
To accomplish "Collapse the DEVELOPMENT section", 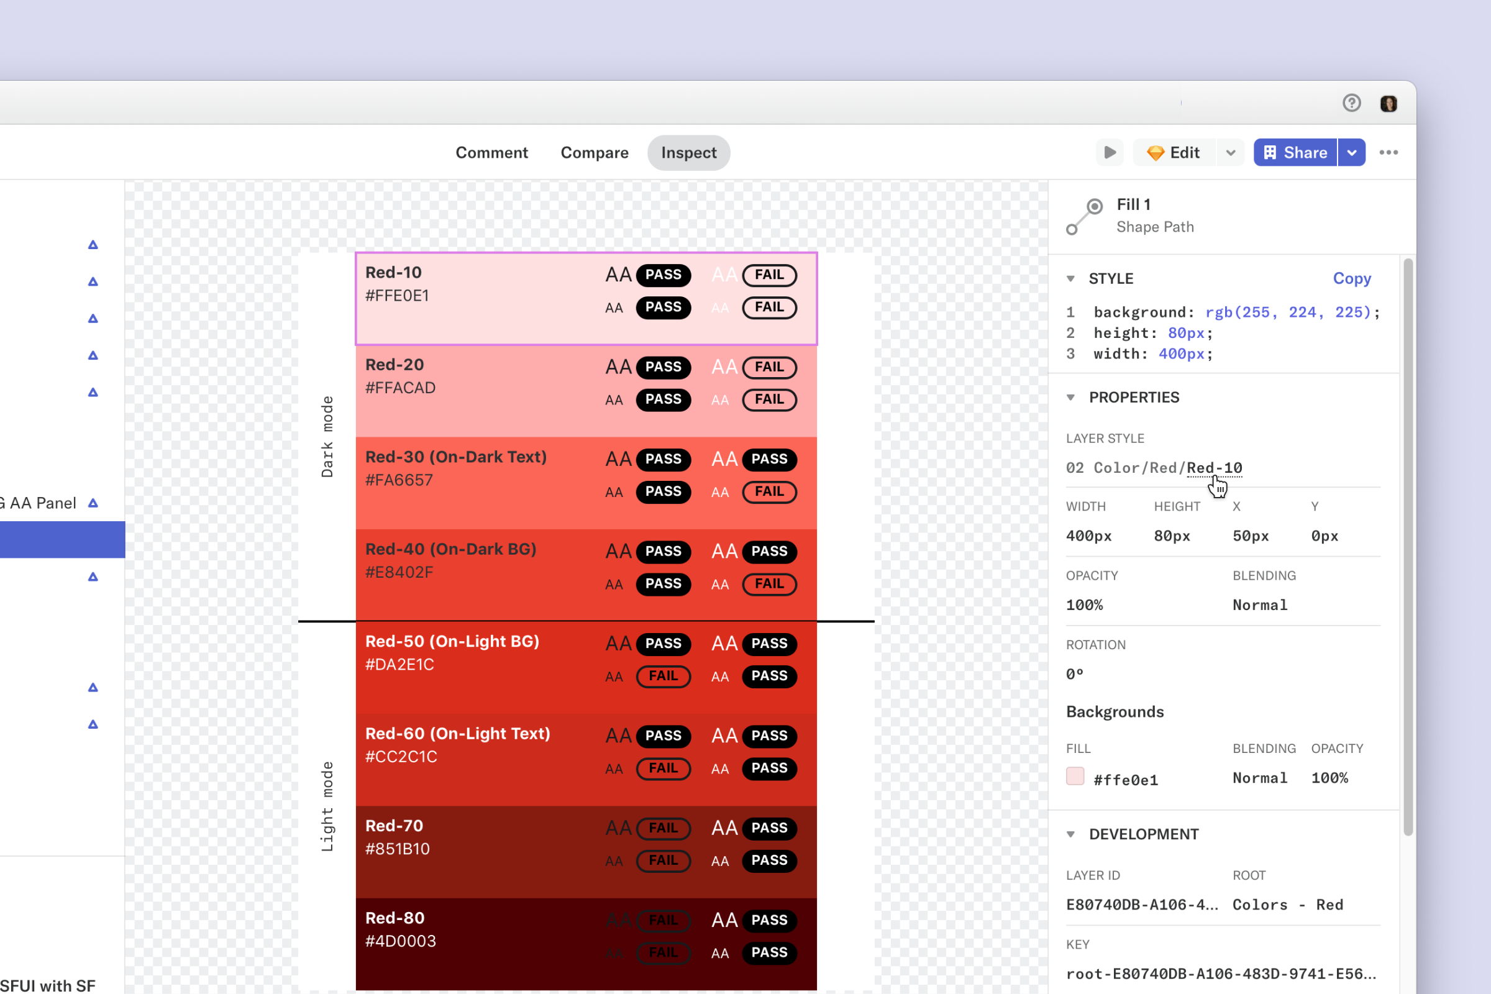I will click(x=1070, y=834).
